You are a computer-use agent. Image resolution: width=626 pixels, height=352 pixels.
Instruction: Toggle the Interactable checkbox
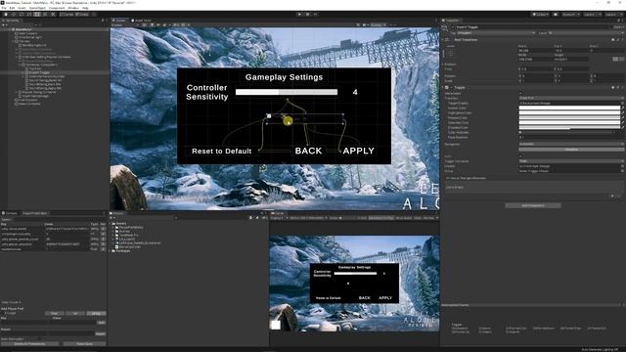520,93
